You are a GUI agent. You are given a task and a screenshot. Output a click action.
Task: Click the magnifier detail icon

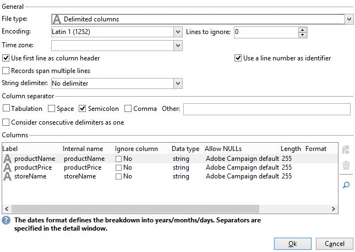tap(346, 185)
